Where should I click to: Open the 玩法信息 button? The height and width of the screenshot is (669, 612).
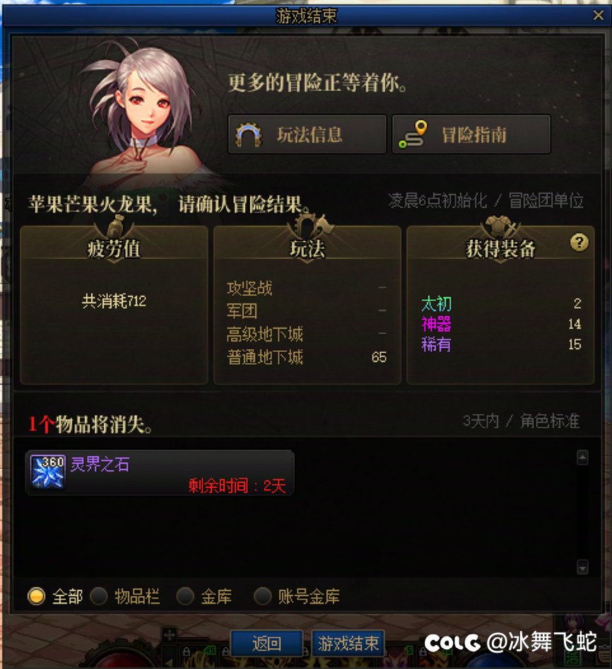(307, 134)
